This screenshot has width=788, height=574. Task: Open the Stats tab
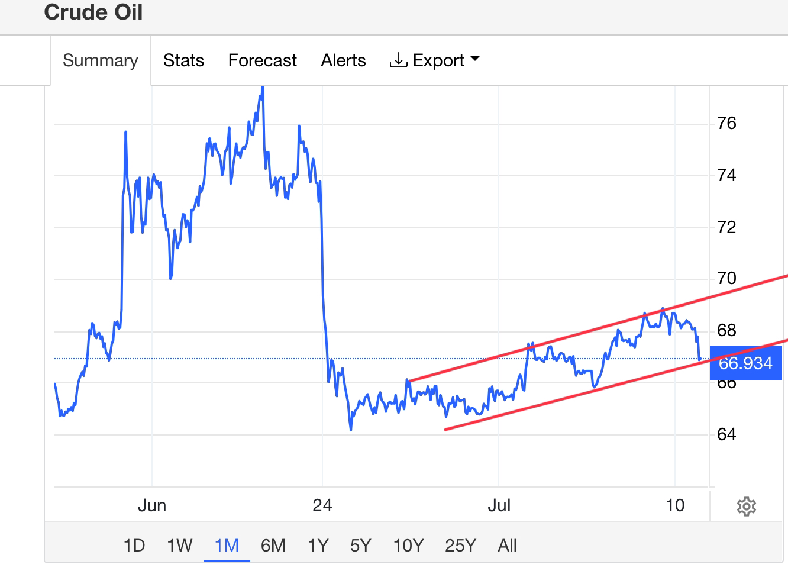click(183, 60)
